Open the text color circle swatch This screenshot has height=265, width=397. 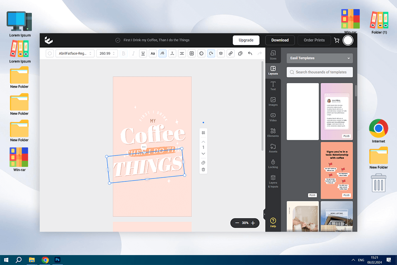(x=50, y=53)
